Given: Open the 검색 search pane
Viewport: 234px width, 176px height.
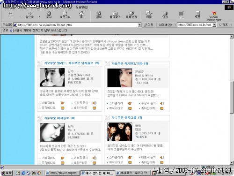Looking at the screenshot, I should coord(99,15).
